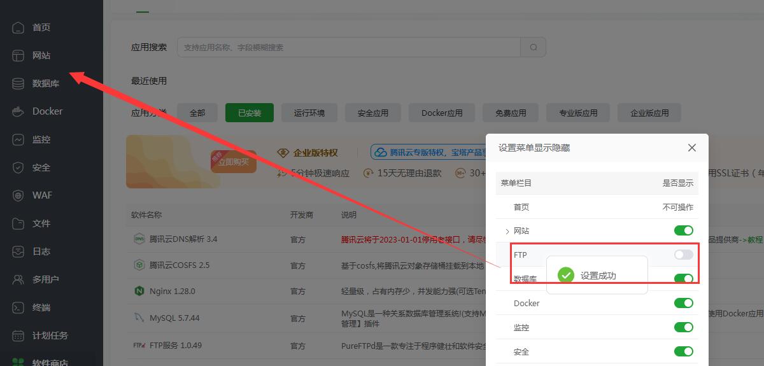Open the monitoring chart icon in sidebar
764x366 pixels.
click(18, 139)
